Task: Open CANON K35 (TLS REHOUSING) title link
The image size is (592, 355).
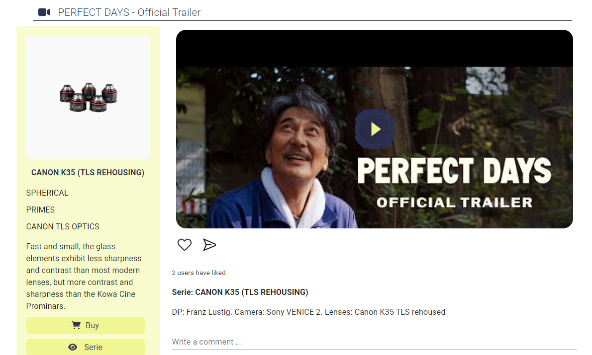Action: pos(88,172)
